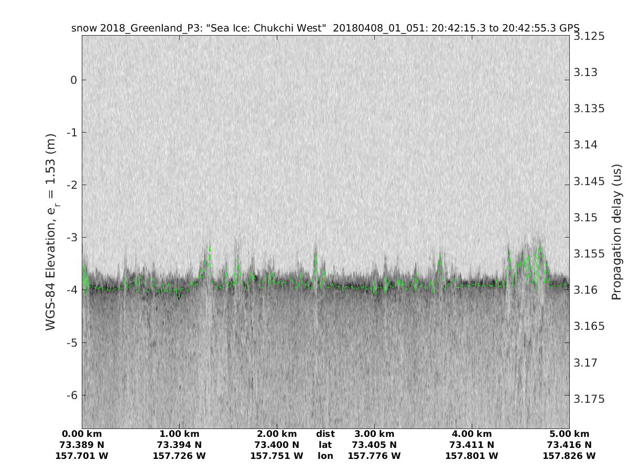Select the 73.400 N latitude label
This screenshot has width=629, height=472.
[277, 445]
